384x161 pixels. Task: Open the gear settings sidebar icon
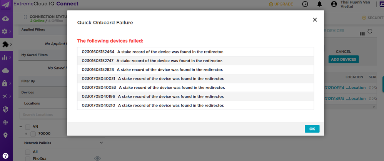tap(5, 32)
